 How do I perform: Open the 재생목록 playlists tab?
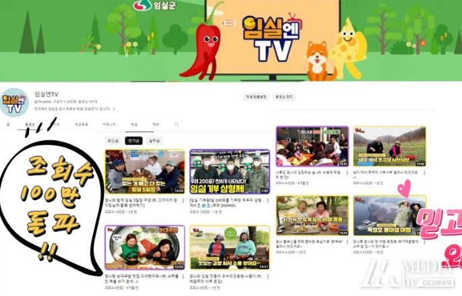(82, 125)
